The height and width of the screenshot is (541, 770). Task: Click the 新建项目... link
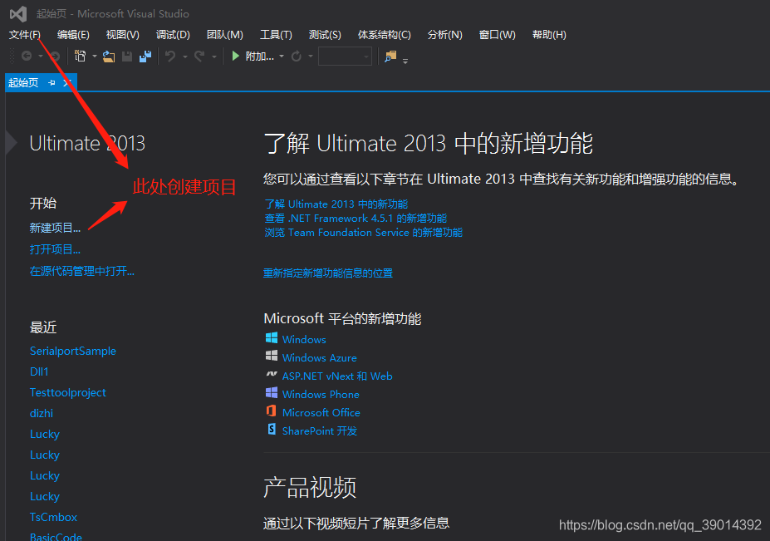point(55,228)
